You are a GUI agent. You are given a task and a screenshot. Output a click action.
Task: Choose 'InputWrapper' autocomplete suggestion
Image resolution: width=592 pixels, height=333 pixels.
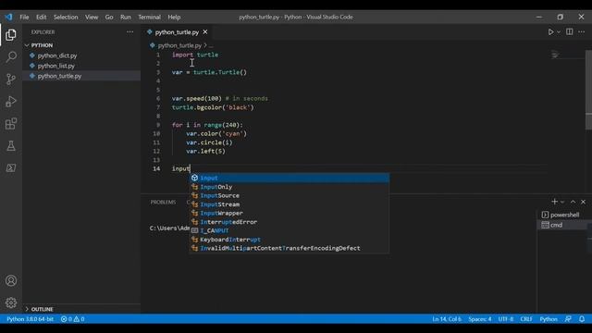290,213
